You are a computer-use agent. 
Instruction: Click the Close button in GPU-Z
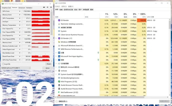pyautogui.click(x=48, y=68)
